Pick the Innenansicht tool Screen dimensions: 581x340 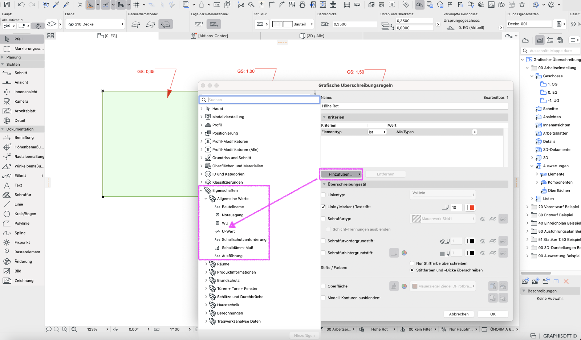click(x=22, y=92)
